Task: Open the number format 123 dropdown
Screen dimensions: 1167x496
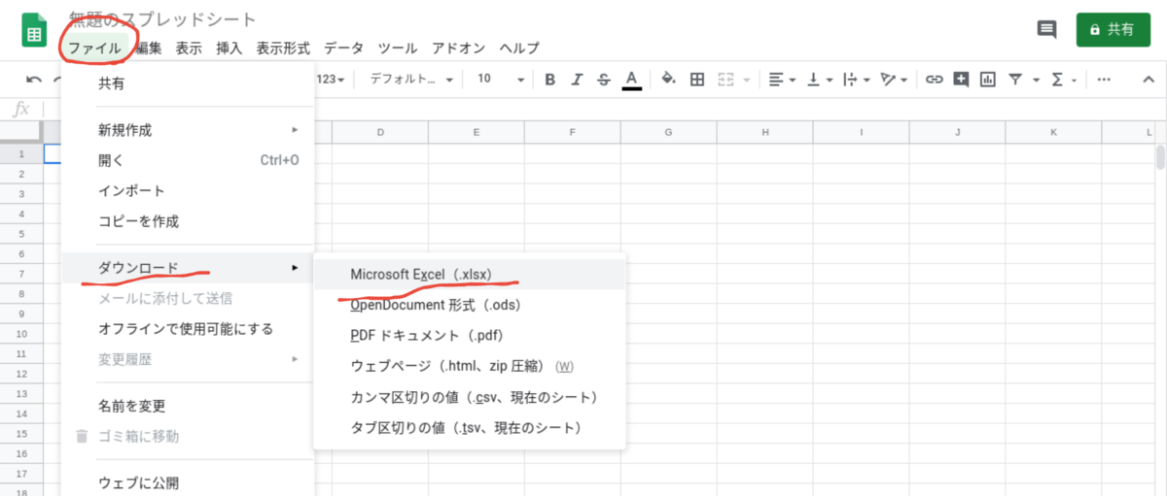Action: coord(332,80)
